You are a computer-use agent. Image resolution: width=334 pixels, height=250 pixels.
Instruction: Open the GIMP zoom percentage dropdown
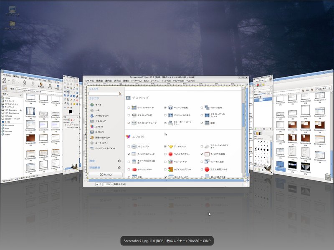[112, 184]
